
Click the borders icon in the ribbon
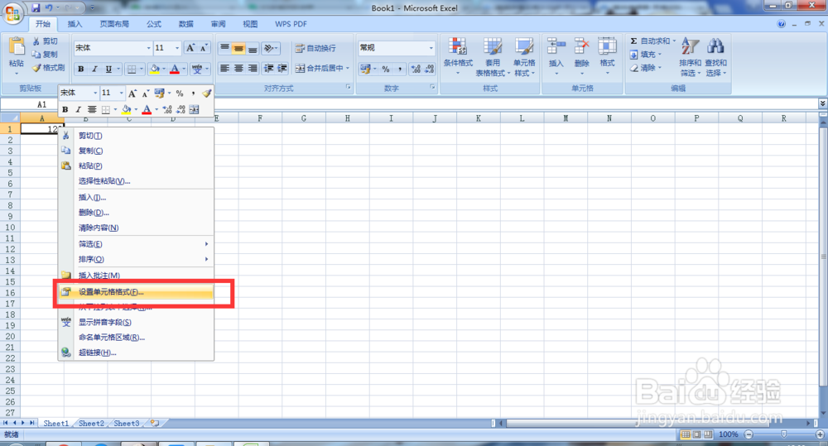[132, 69]
